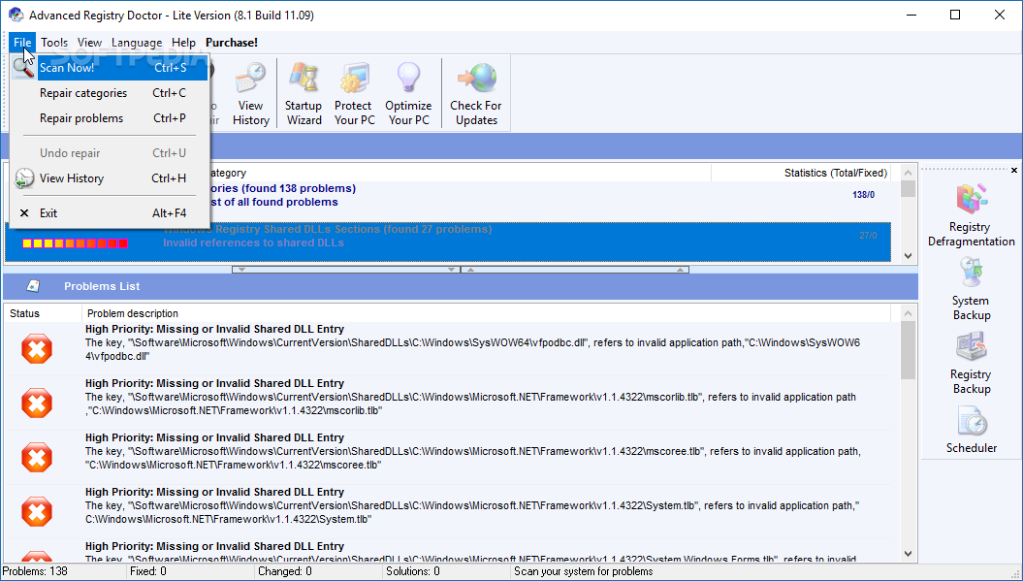Click the clock icon beside View History in menu
The width and height of the screenshot is (1023, 581).
[24, 178]
